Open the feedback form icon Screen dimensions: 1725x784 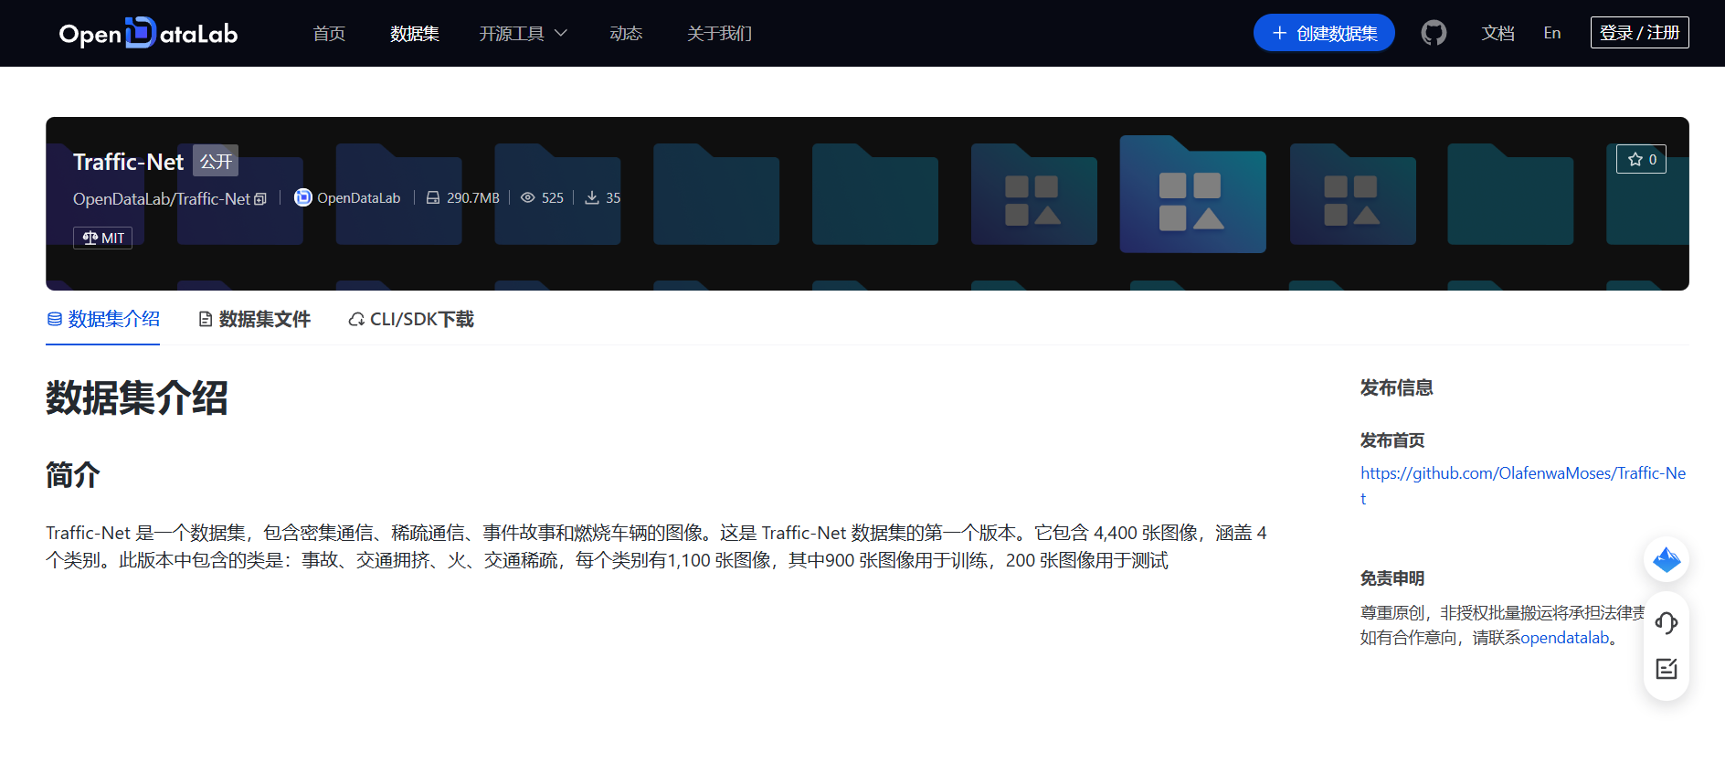coord(1667,669)
